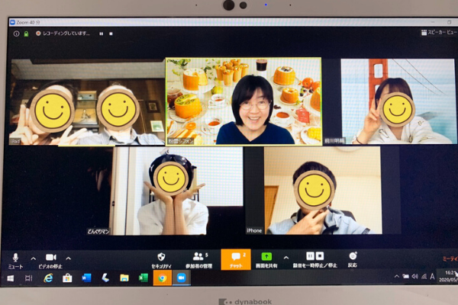Stop recording from top-left indicator
This screenshot has height=305, width=458.
[111, 34]
